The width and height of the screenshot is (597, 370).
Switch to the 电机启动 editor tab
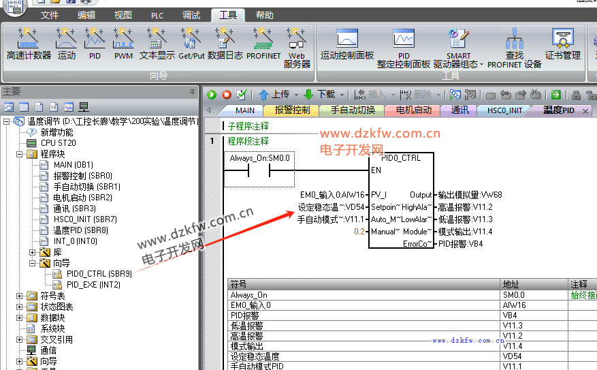point(414,110)
